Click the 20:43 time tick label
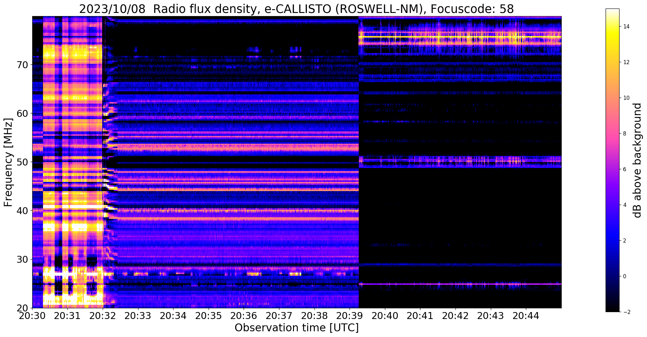Screen dimensions: 647x337 point(491,315)
